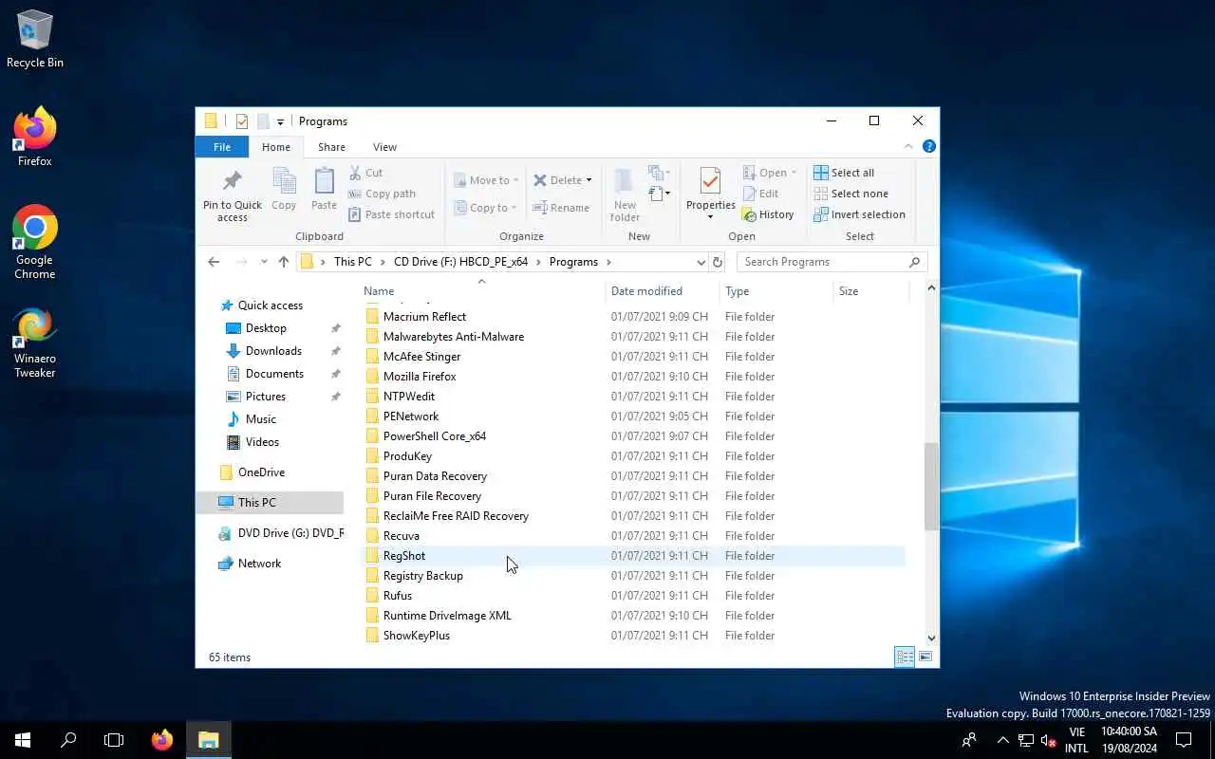Select Desktop in the navigation pane
This screenshot has height=759, width=1215.
[x=266, y=328]
